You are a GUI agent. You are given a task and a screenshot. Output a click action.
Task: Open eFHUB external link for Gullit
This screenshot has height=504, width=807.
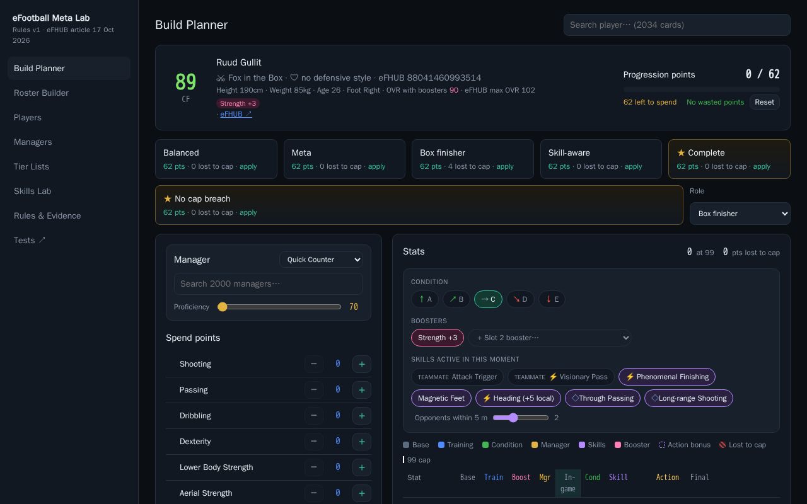tap(236, 114)
